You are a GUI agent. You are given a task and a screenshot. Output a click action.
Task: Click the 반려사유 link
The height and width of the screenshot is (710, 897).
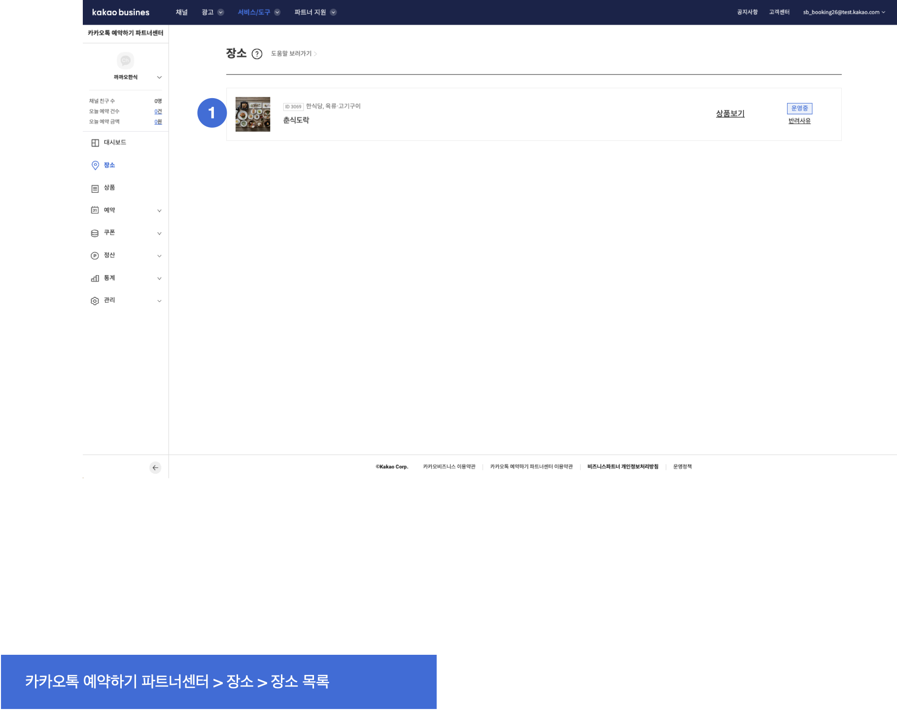pos(799,121)
